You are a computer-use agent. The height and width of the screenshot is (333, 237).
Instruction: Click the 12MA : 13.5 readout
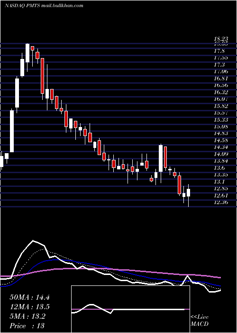pyautogui.click(x=29, y=307)
